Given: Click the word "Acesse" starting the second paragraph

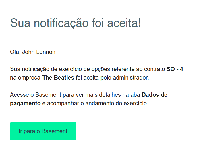Looking at the screenshot, I should click(18, 95).
